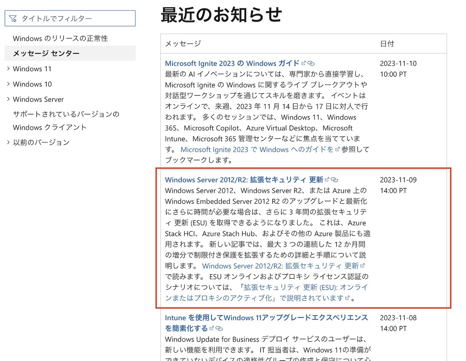The height and width of the screenshot is (361, 466).
Task: Open サポートされているバージョンの Windows クライアント
Action: [66, 121]
